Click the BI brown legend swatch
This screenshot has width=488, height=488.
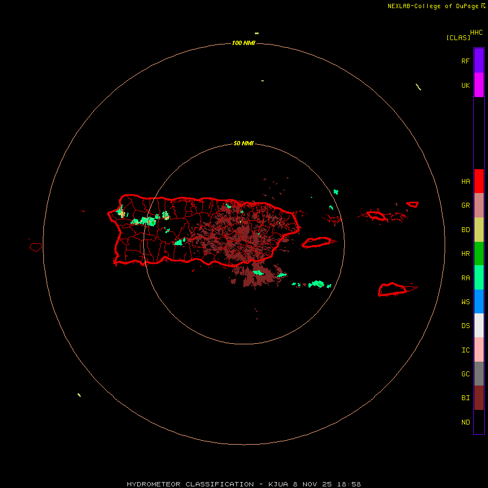[479, 398]
